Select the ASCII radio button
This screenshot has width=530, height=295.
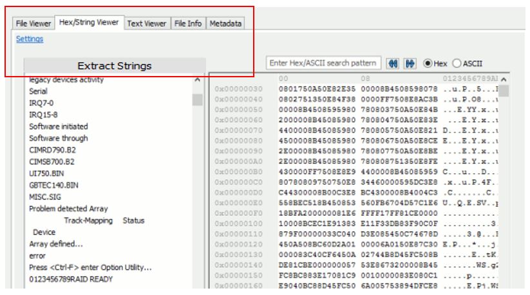click(457, 63)
